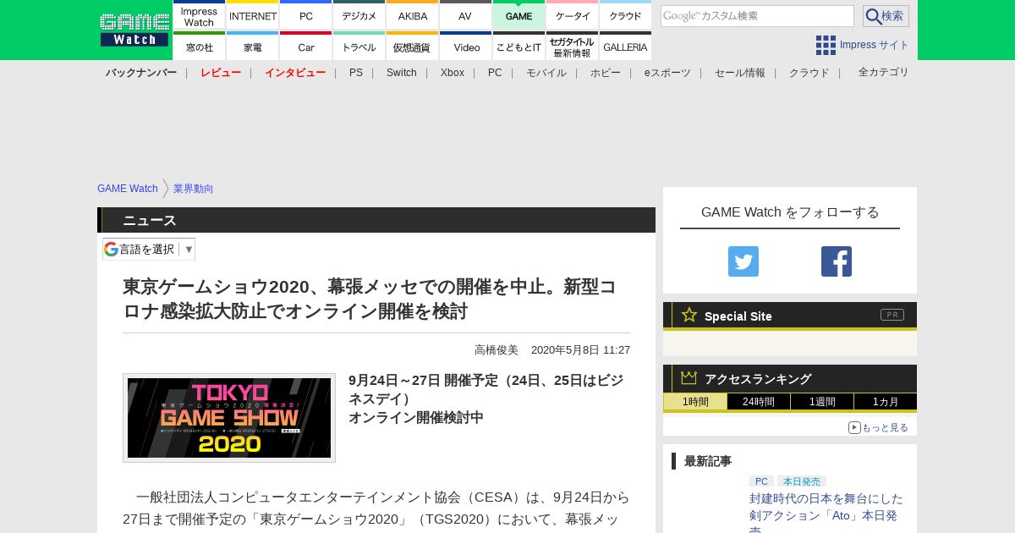
Task: Go to 窓の杜 site tab
Action: point(199,47)
